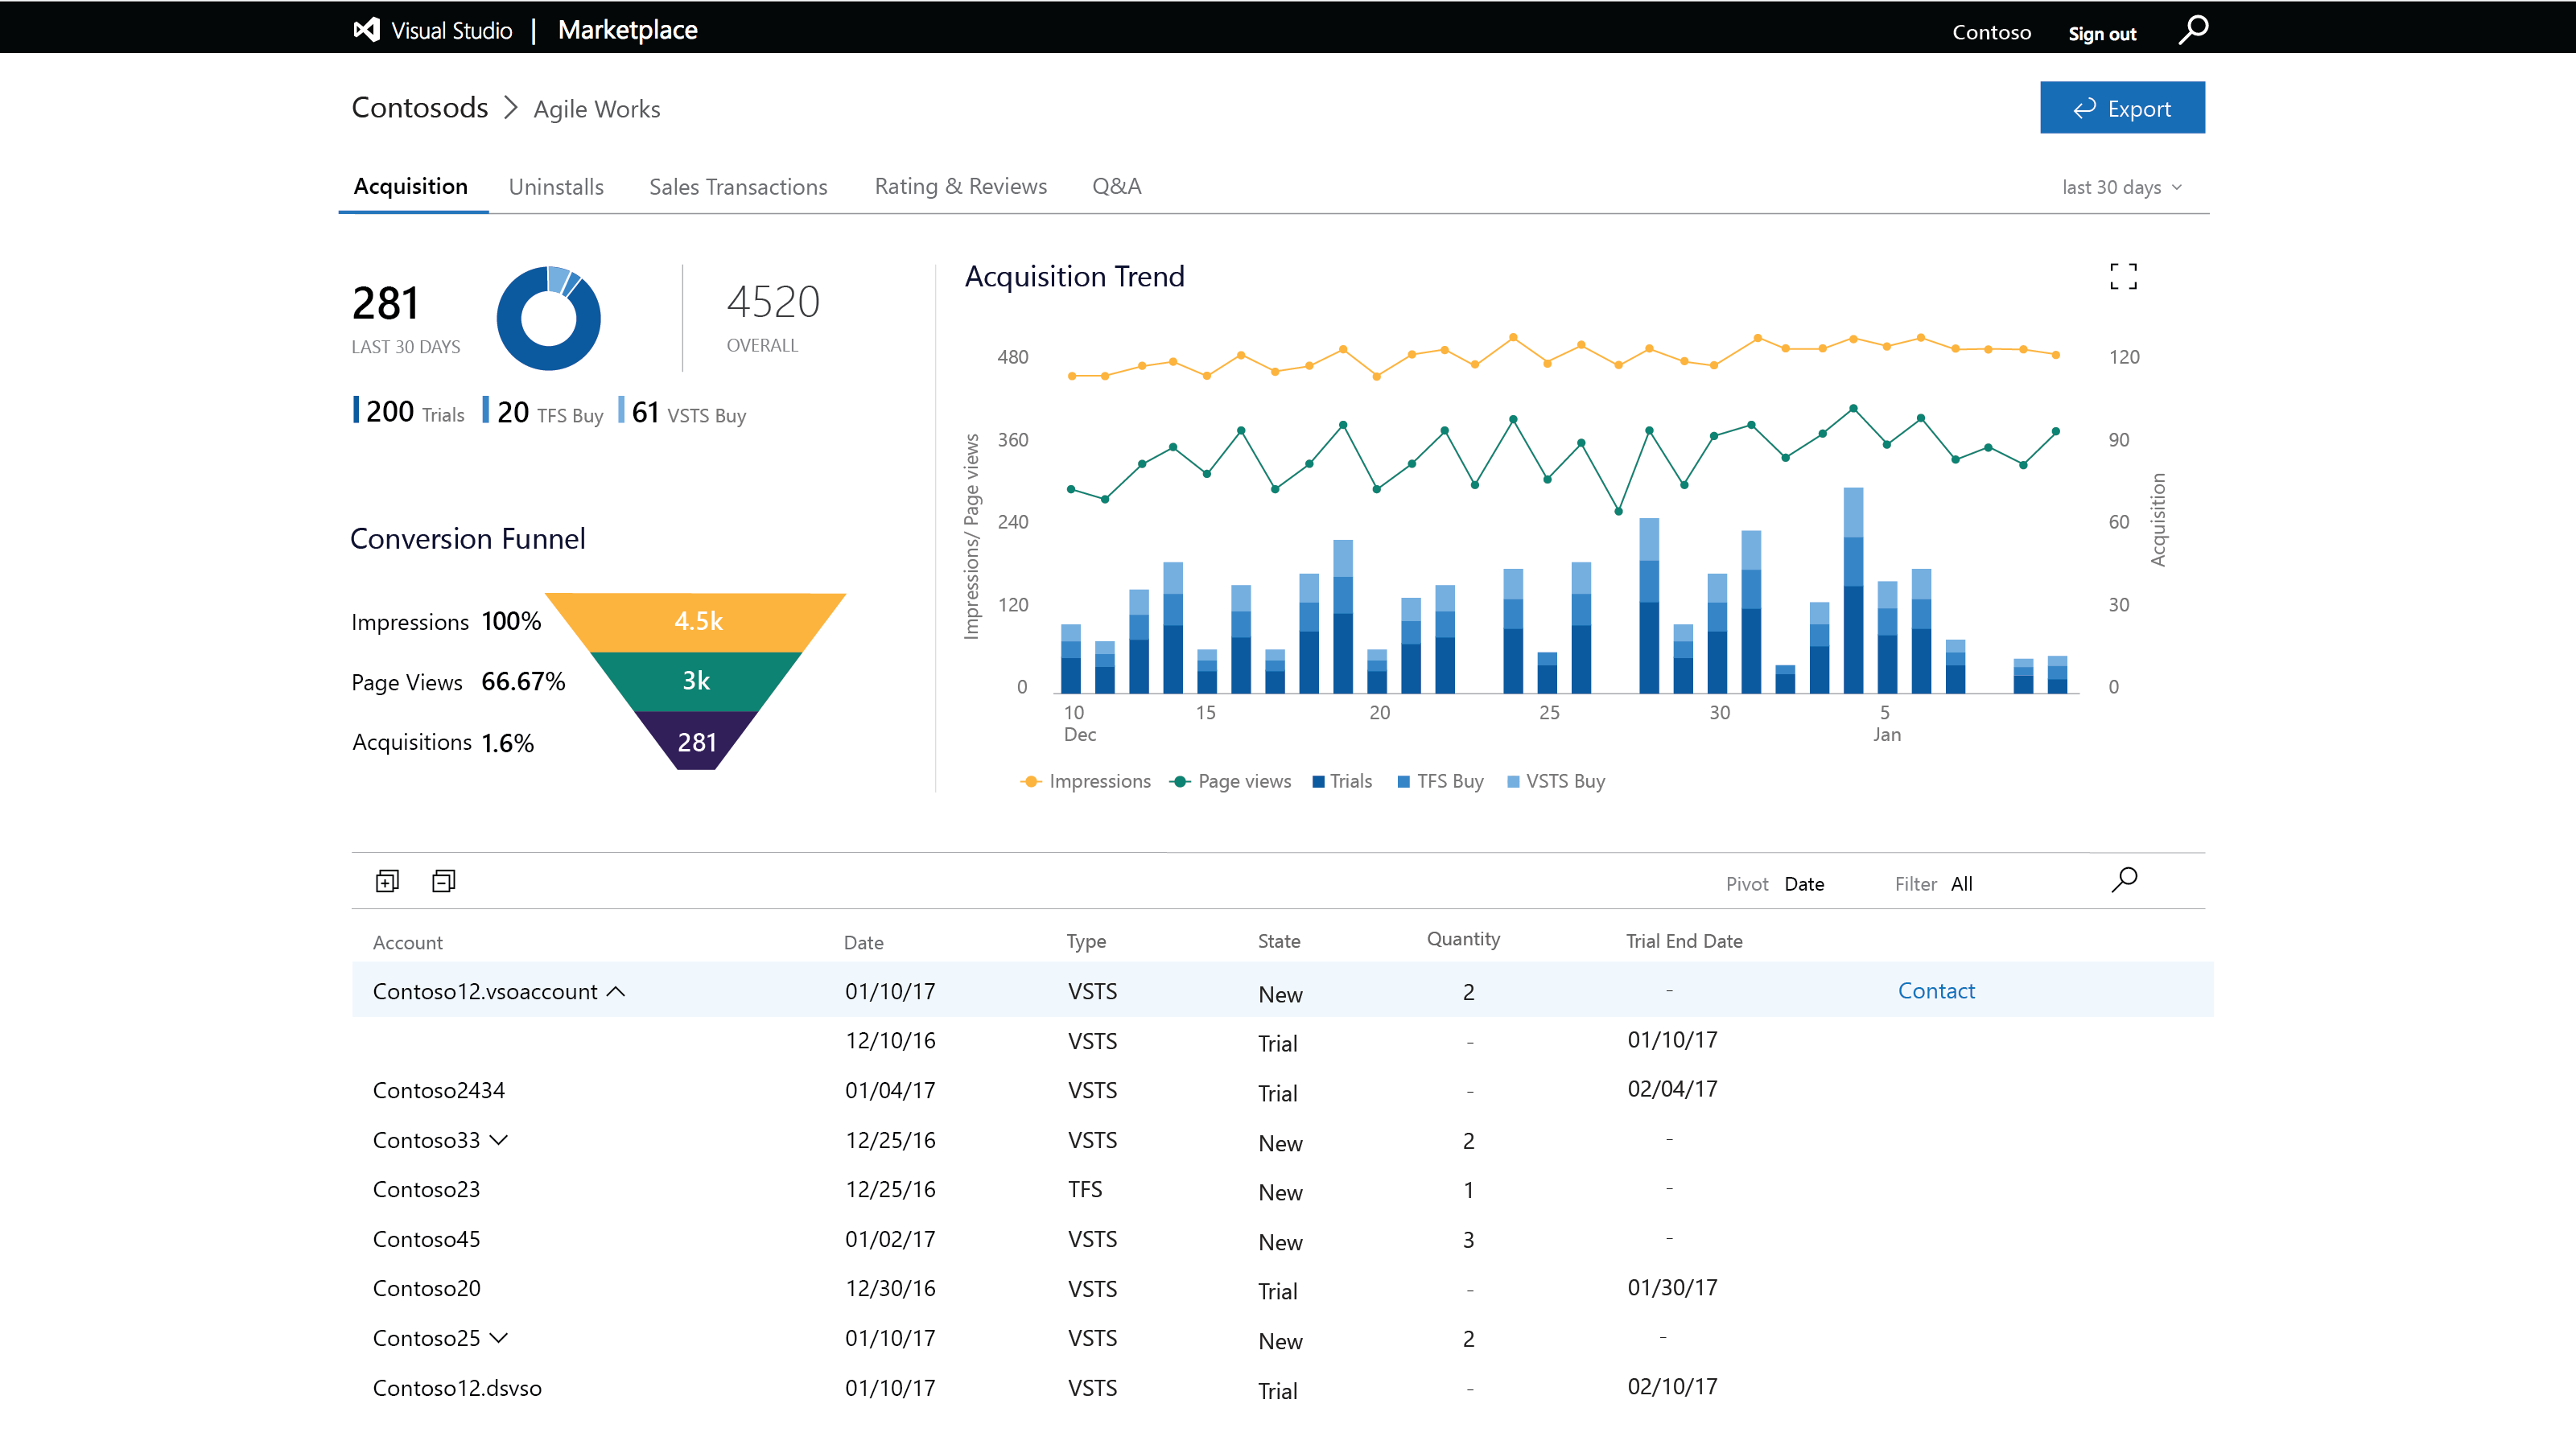Viewport: 2576px width, 1449px height.
Task: Sort table by Quantity column header
Action: (1463, 939)
